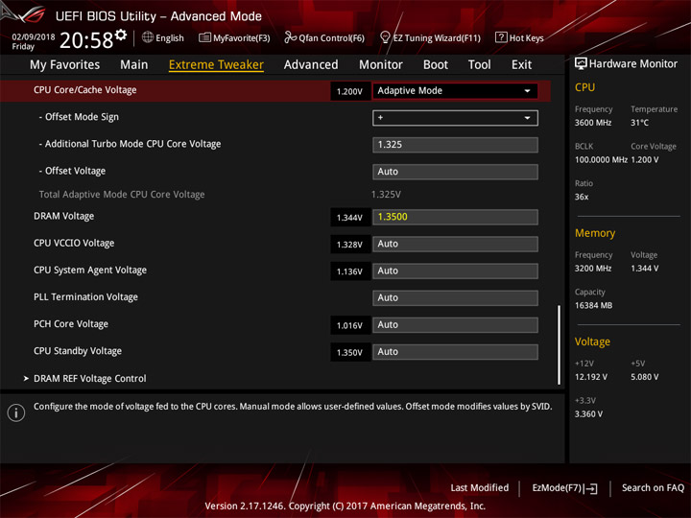Open the CPU Core/Cache Voltage mode dropdown
Image resolution: width=691 pixels, height=518 pixels.
tap(455, 91)
